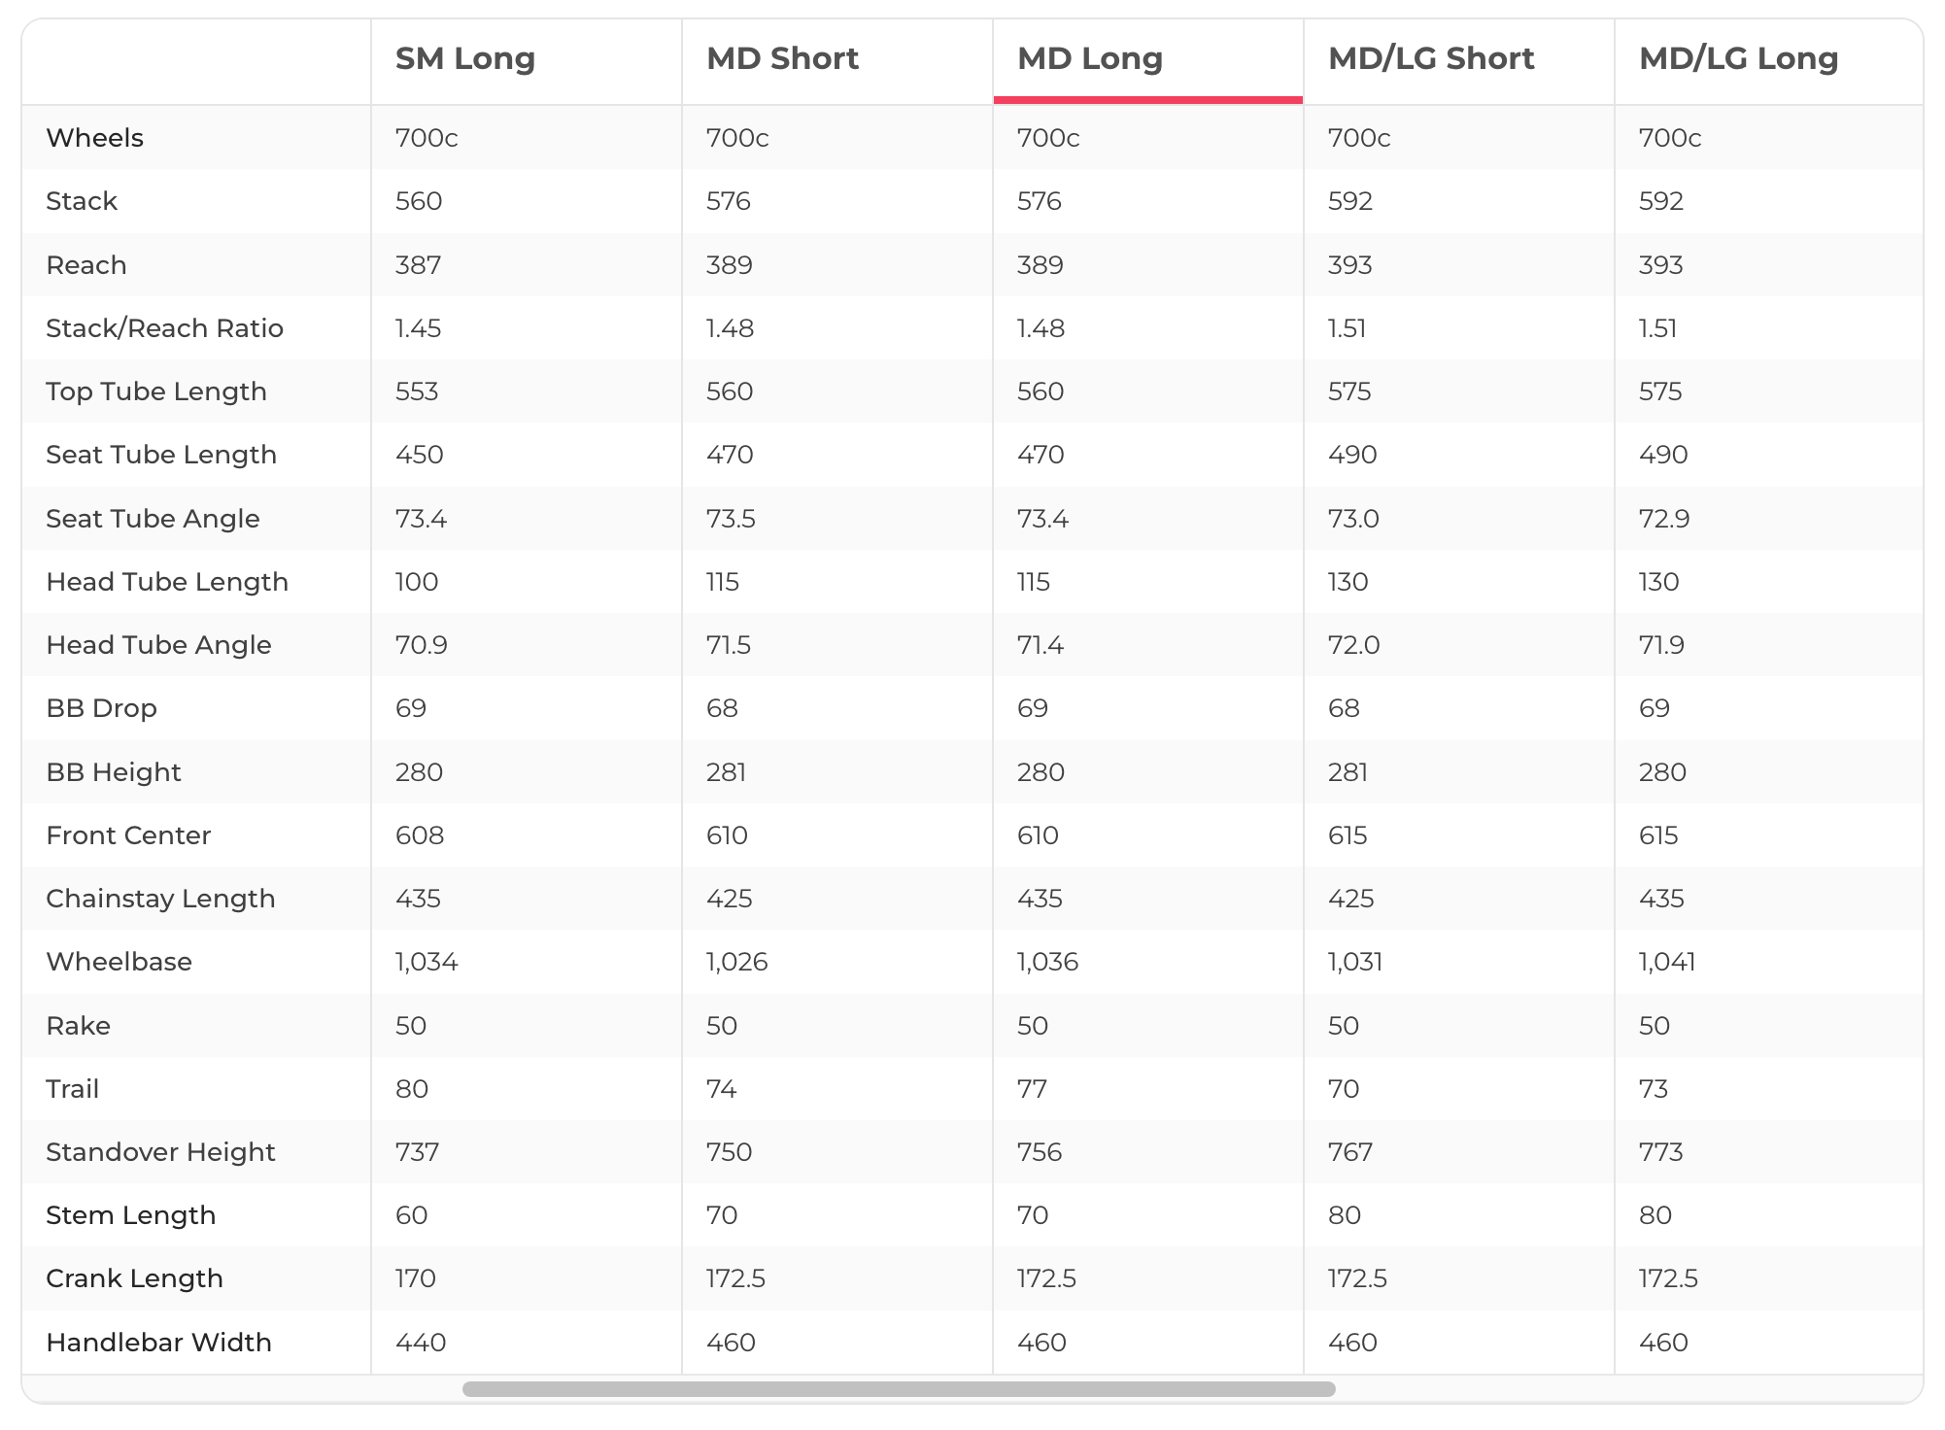Select the SM Long column header
The height and width of the screenshot is (1430, 1945).
[465, 58]
